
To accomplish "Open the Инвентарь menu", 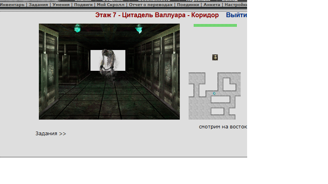I will 12,5.
